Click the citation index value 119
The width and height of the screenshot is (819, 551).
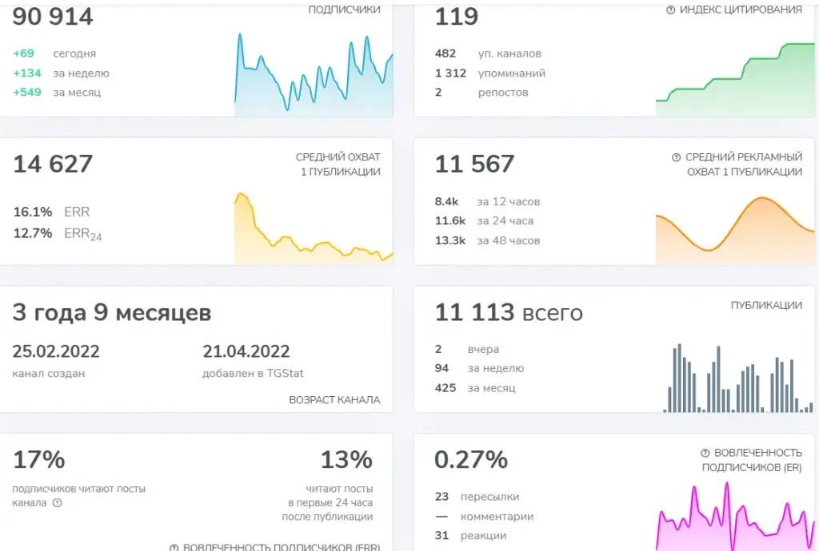pyautogui.click(x=457, y=16)
